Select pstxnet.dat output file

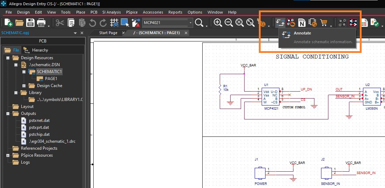[x=39, y=120]
